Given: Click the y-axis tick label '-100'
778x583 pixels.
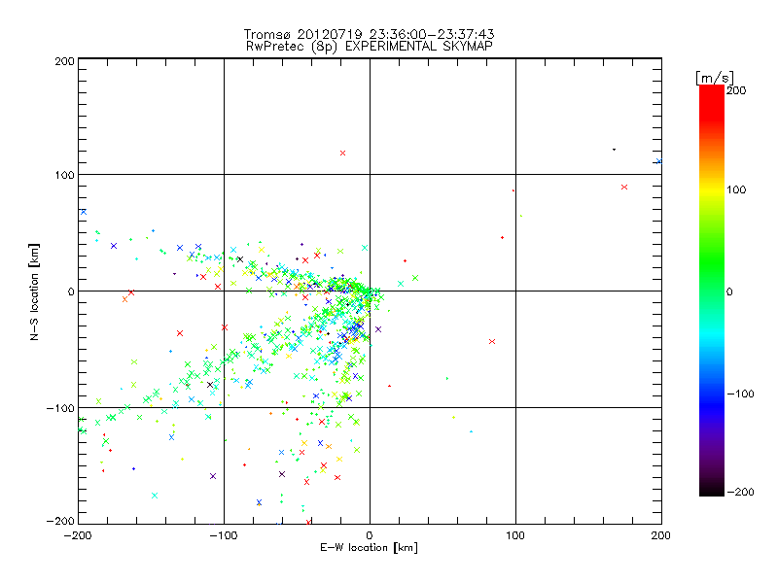Looking at the screenshot, I should click(x=60, y=408).
